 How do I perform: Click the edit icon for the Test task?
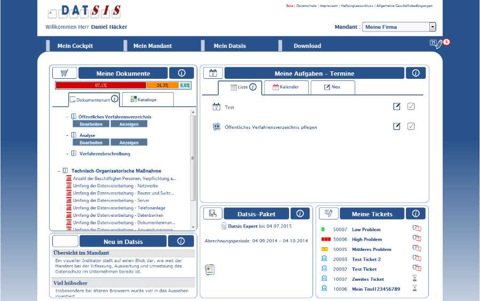tap(397, 107)
